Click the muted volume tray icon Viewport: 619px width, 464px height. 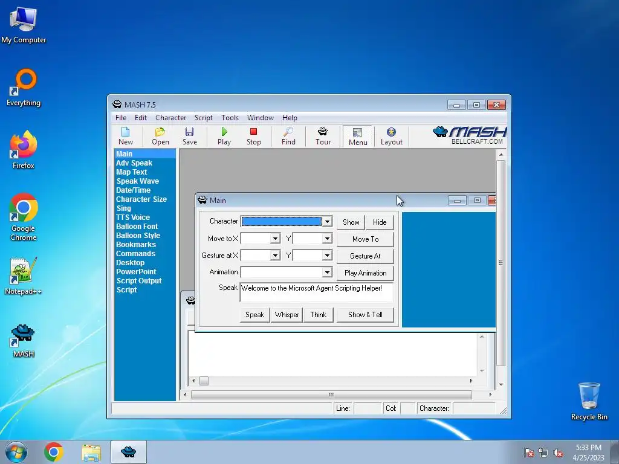click(558, 453)
